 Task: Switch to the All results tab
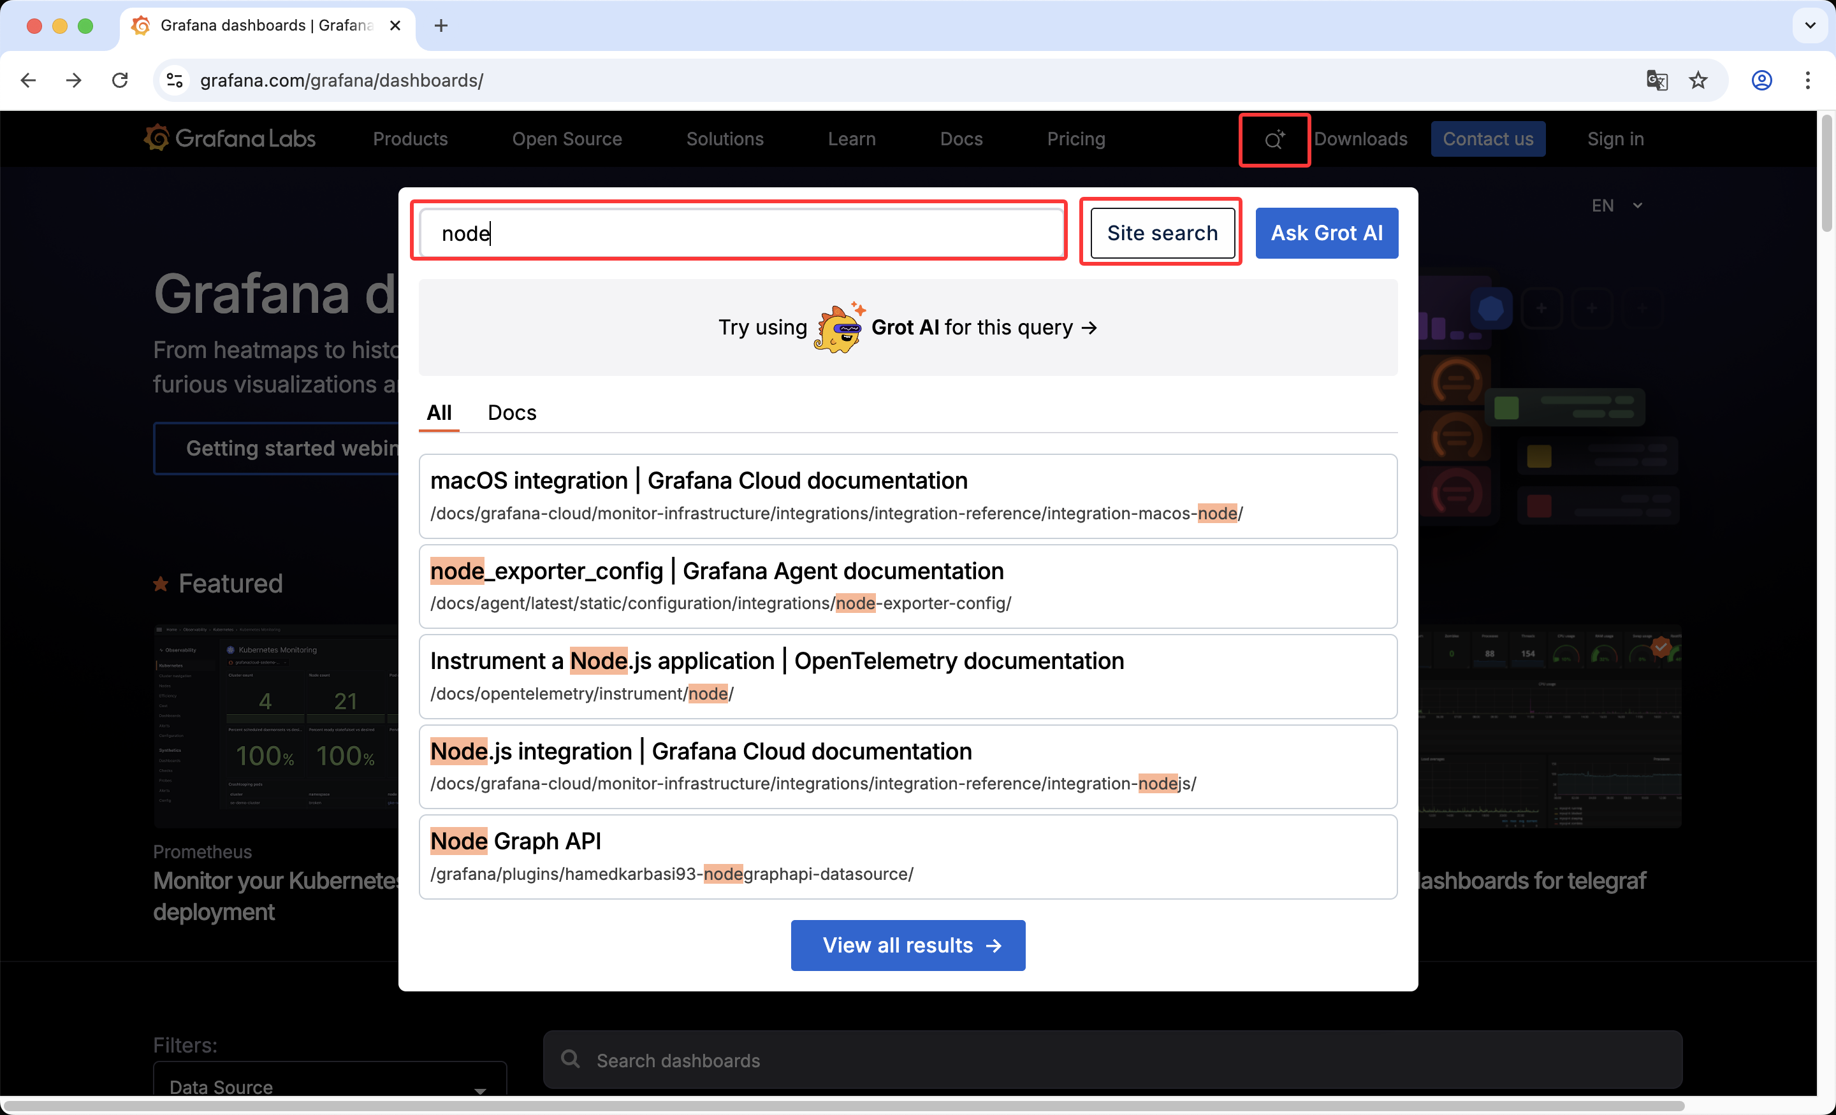440,413
